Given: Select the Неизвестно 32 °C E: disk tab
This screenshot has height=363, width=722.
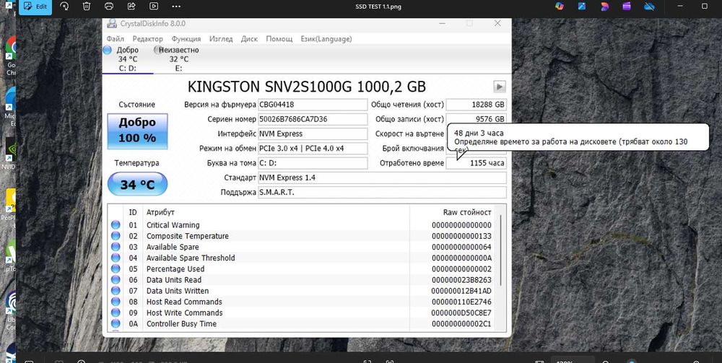Looking at the screenshot, I should 178,59.
